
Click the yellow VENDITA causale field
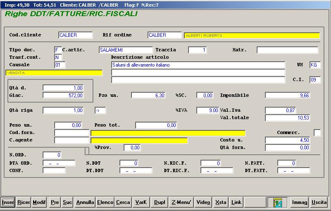click(54, 73)
